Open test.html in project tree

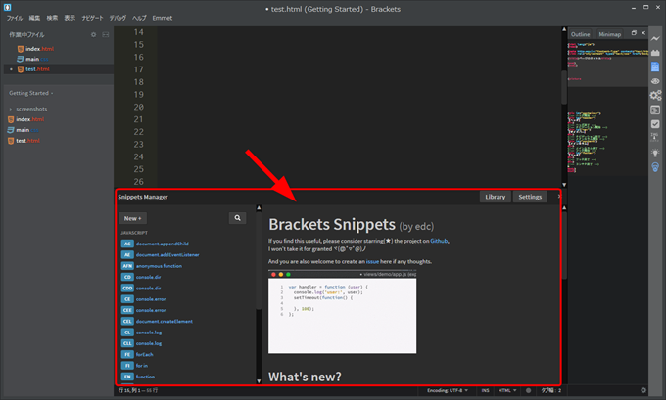tap(27, 141)
